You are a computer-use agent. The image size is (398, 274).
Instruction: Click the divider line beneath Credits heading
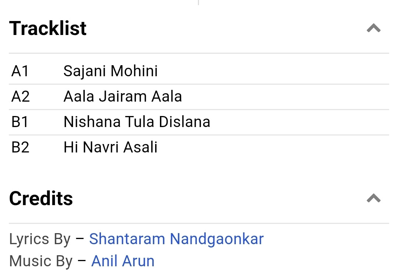click(199, 223)
